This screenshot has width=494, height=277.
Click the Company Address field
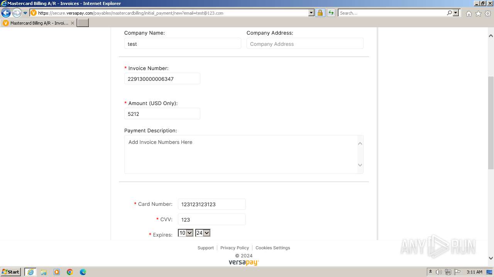305,43
